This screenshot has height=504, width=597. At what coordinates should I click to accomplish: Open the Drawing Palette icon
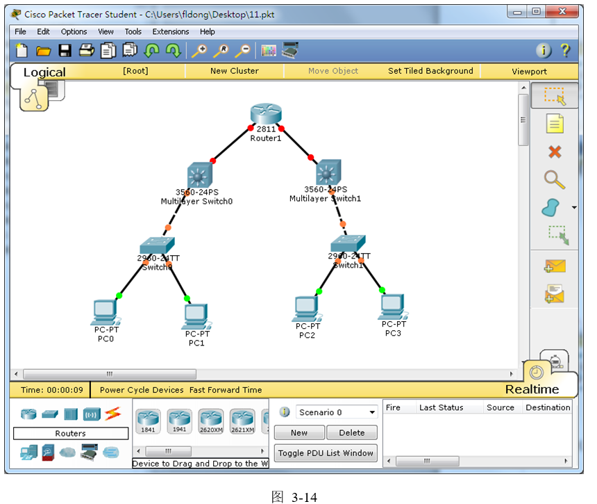[x=269, y=50]
